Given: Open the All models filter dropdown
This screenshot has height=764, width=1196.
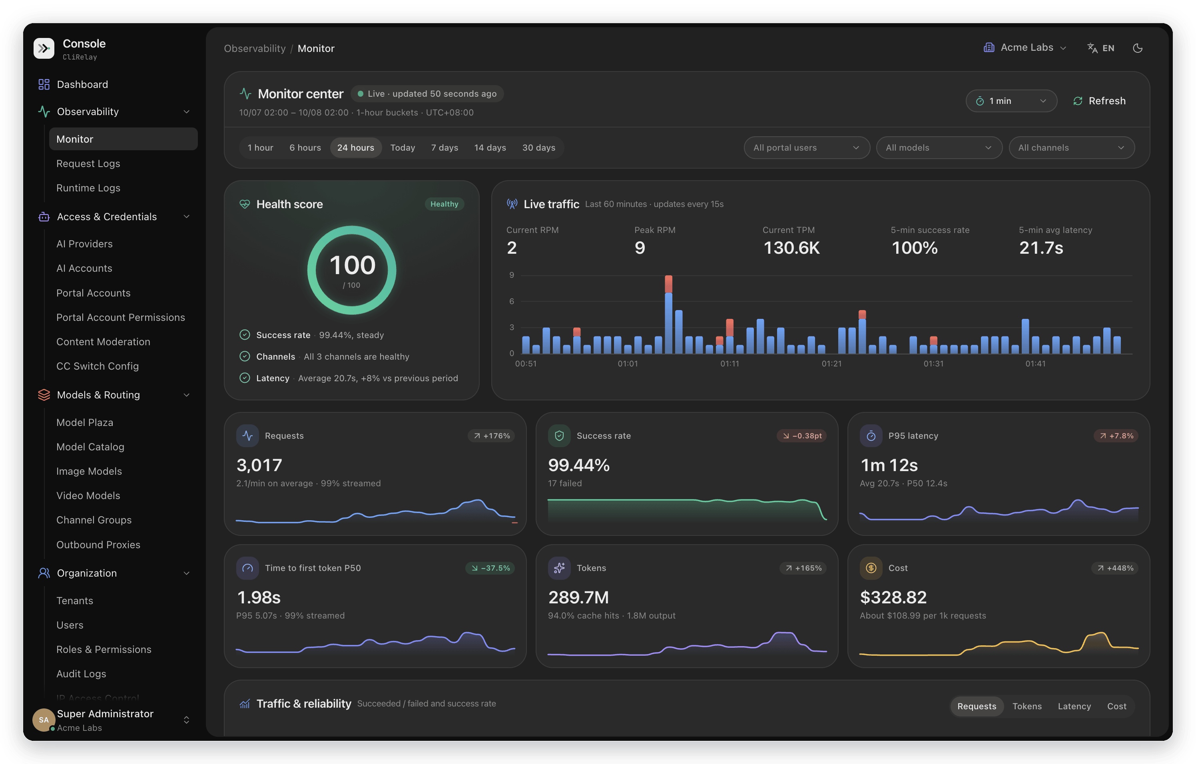Looking at the screenshot, I should coord(939,148).
